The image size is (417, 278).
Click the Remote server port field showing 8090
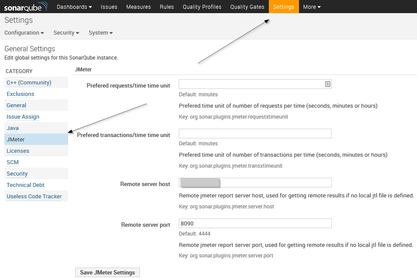point(255,223)
